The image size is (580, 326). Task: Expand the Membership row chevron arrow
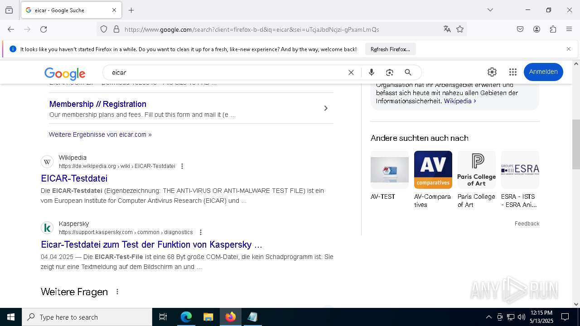coord(325,108)
